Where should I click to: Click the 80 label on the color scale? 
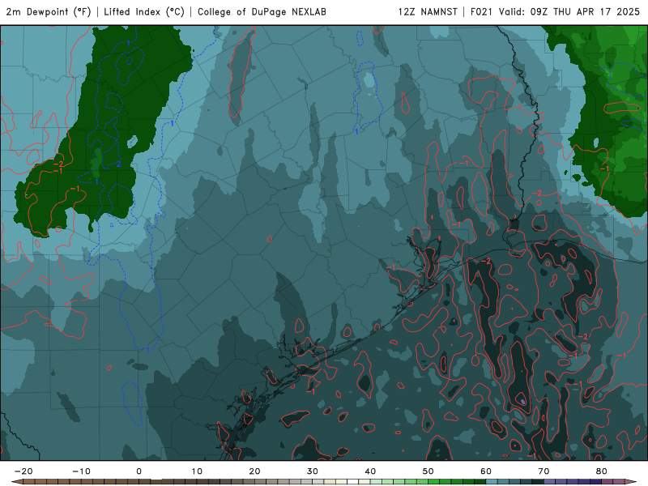[x=602, y=471]
